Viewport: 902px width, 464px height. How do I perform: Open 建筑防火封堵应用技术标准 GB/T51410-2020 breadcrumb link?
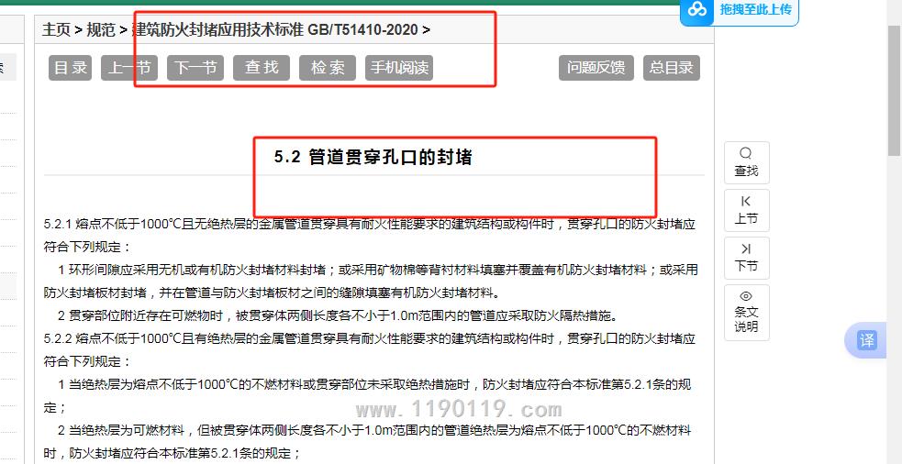pyautogui.click(x=274, y=29)
